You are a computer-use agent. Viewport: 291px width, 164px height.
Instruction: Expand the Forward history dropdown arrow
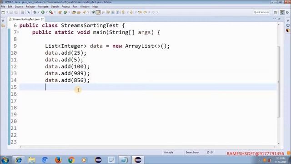click(157, 12)
